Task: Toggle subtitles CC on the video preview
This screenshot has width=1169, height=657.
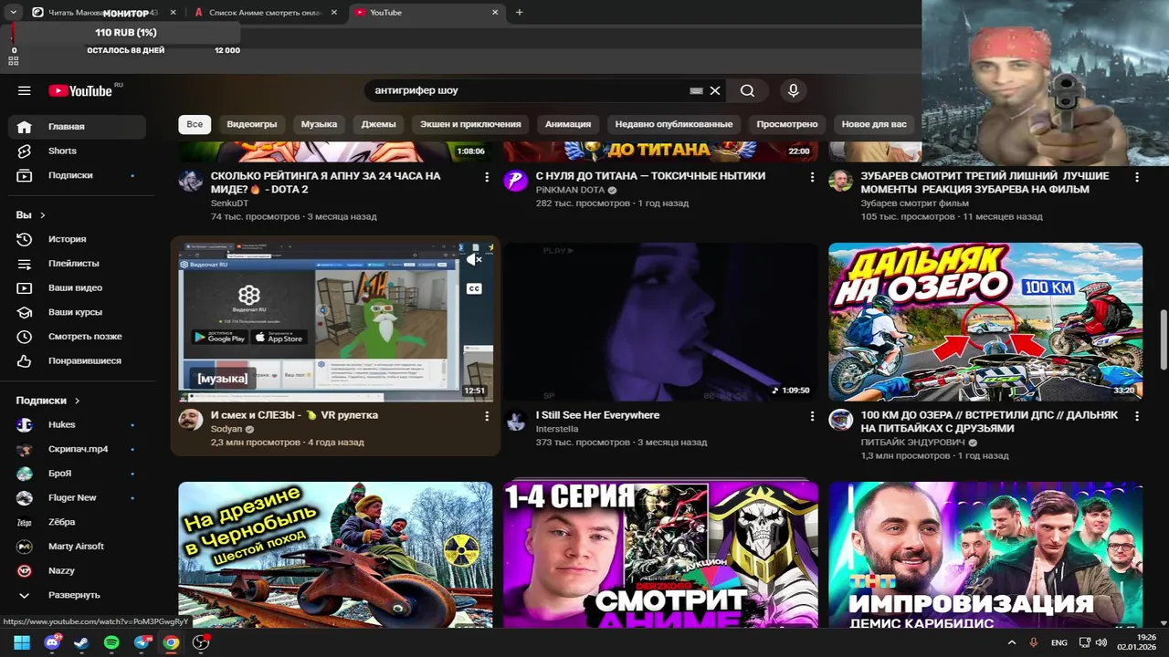Action: [x=474, y=288]
